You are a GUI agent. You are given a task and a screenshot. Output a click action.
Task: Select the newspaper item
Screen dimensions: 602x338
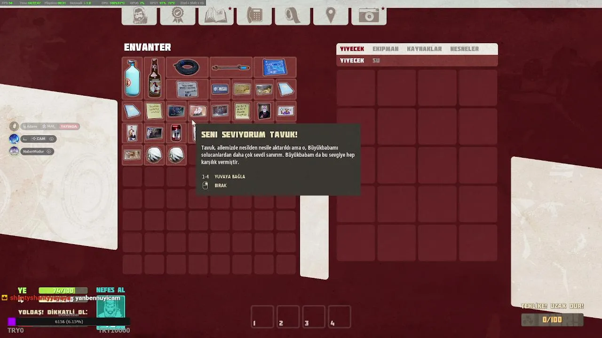[x=187, y=89]
